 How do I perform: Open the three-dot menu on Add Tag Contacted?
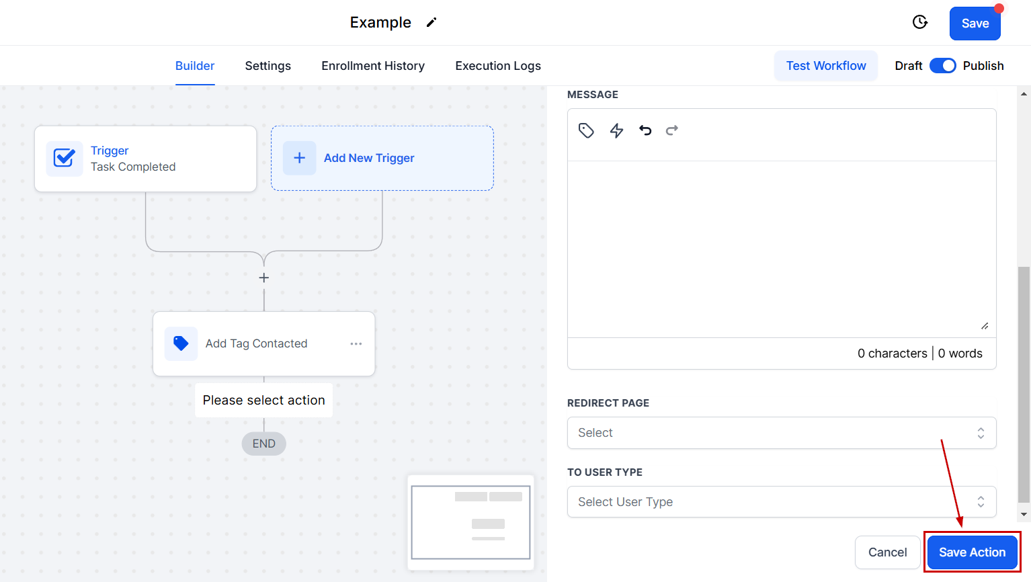point(356,343)
